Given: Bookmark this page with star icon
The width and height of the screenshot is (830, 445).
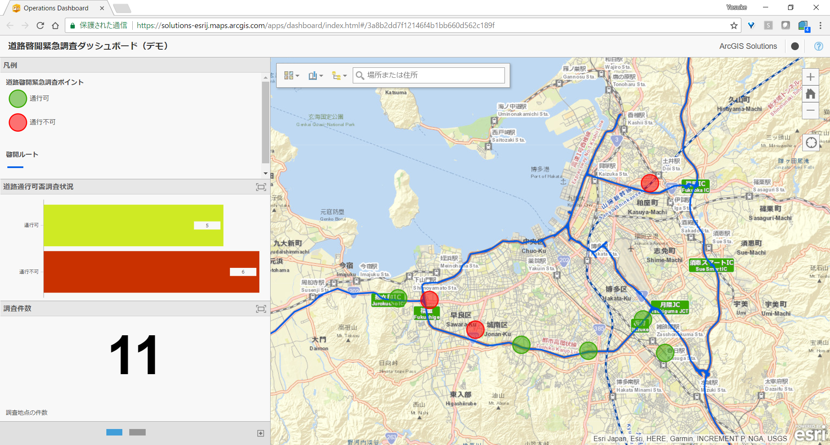Looking at the screenshot, I should point(734,25).
